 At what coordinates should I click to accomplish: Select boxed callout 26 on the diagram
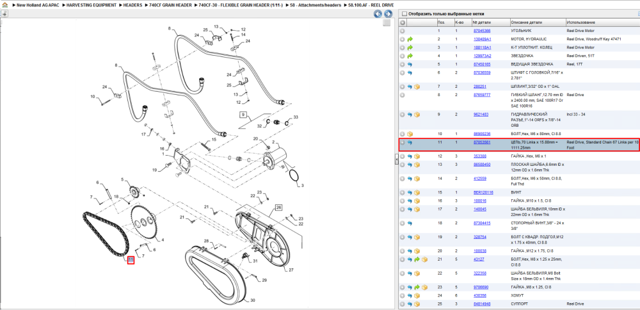(279, 208)
